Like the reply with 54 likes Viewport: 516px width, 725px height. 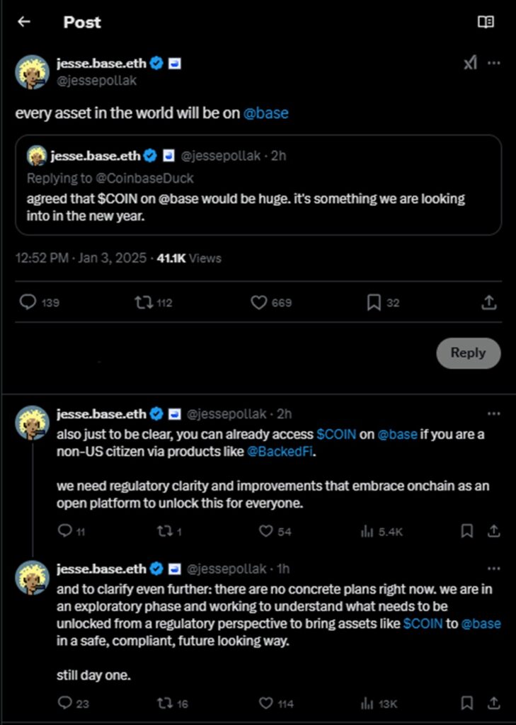click(x=266, y=531)
